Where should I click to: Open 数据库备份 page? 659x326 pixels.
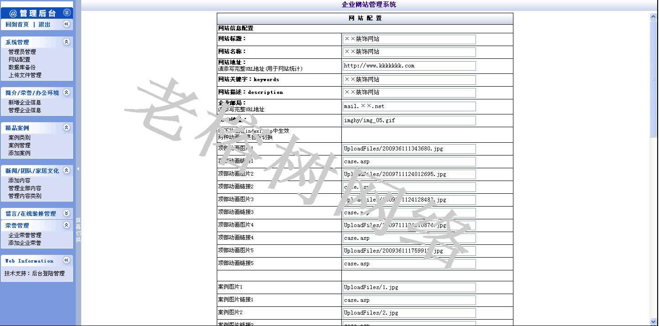[x=22, y=67]
